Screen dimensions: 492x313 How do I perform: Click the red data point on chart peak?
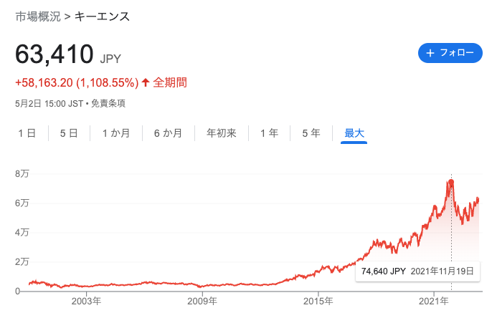(x=451, y=183)
